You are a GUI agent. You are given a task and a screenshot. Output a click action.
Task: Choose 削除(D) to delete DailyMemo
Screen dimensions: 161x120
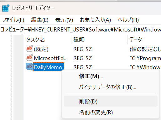(x=111, y=101)
